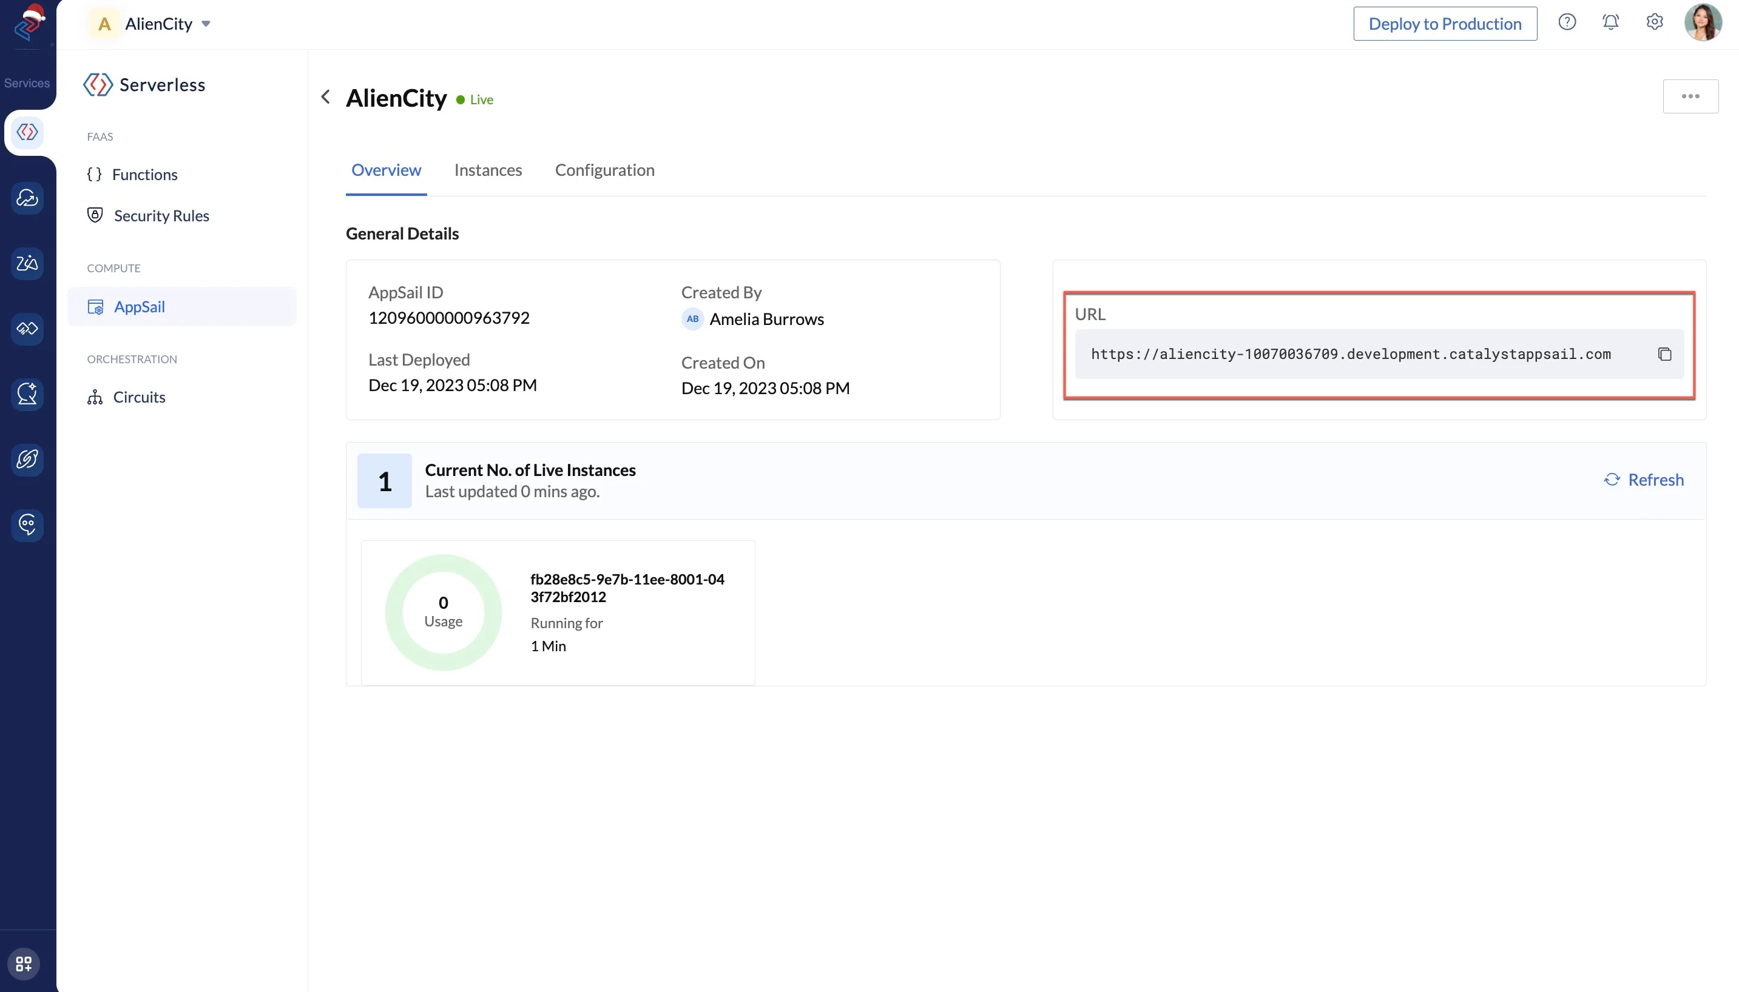Open the add services grid icon at the bottom left

pyautogui.click(x=24, y=964)
